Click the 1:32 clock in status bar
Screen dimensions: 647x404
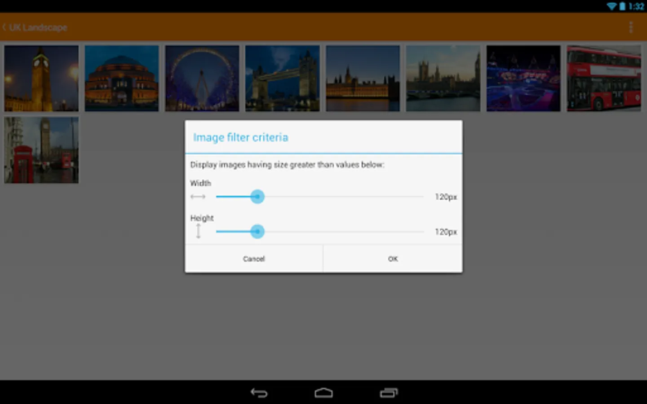click(x=636, y=6)
